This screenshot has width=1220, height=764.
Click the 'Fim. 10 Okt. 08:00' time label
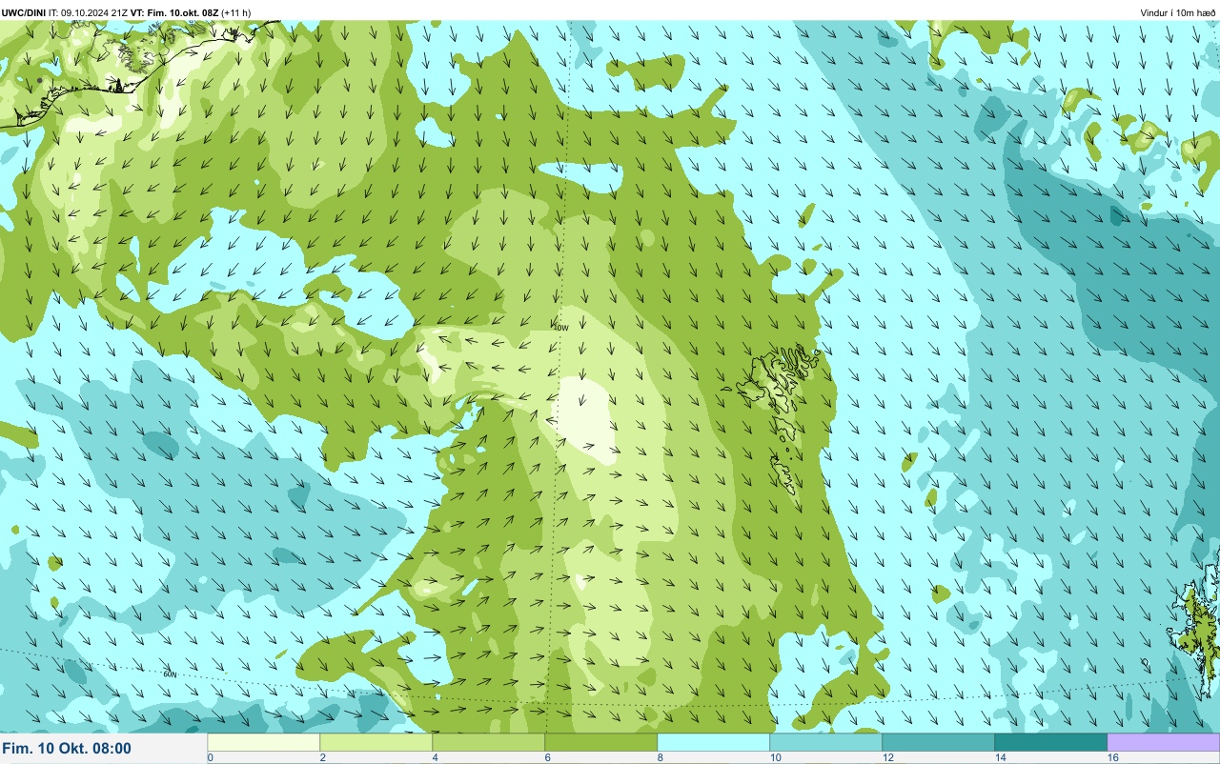(x=67, y=749)
